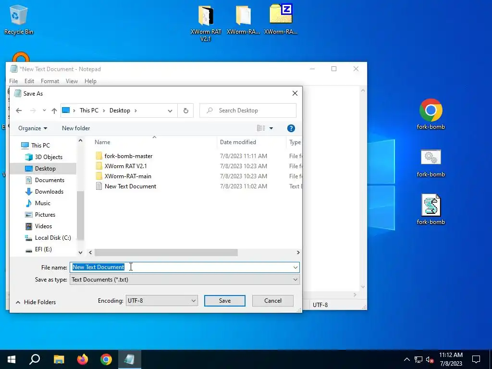Expand the address bar path dropdown

170,111
